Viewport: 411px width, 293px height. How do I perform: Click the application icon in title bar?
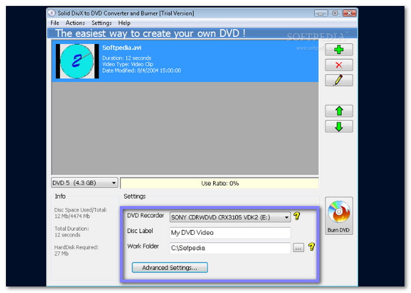(52, 13)
